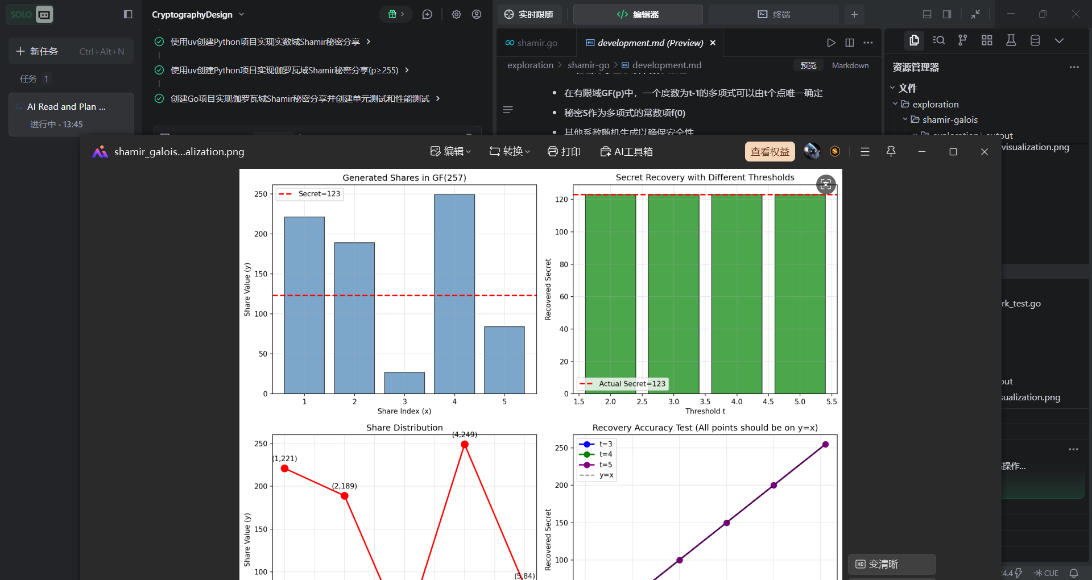The height and width of the screenshot is (580, 1092).
Task: Open the CryptographyDesign project dropdown
Action: [x=198, y=14]
